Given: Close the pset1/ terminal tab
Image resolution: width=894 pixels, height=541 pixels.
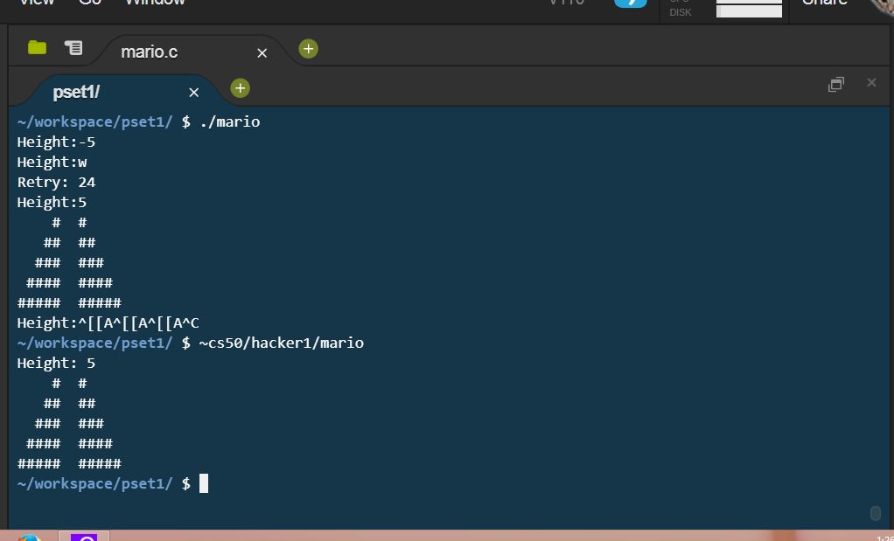Looking at the screenshot, I should pos(194,93).
